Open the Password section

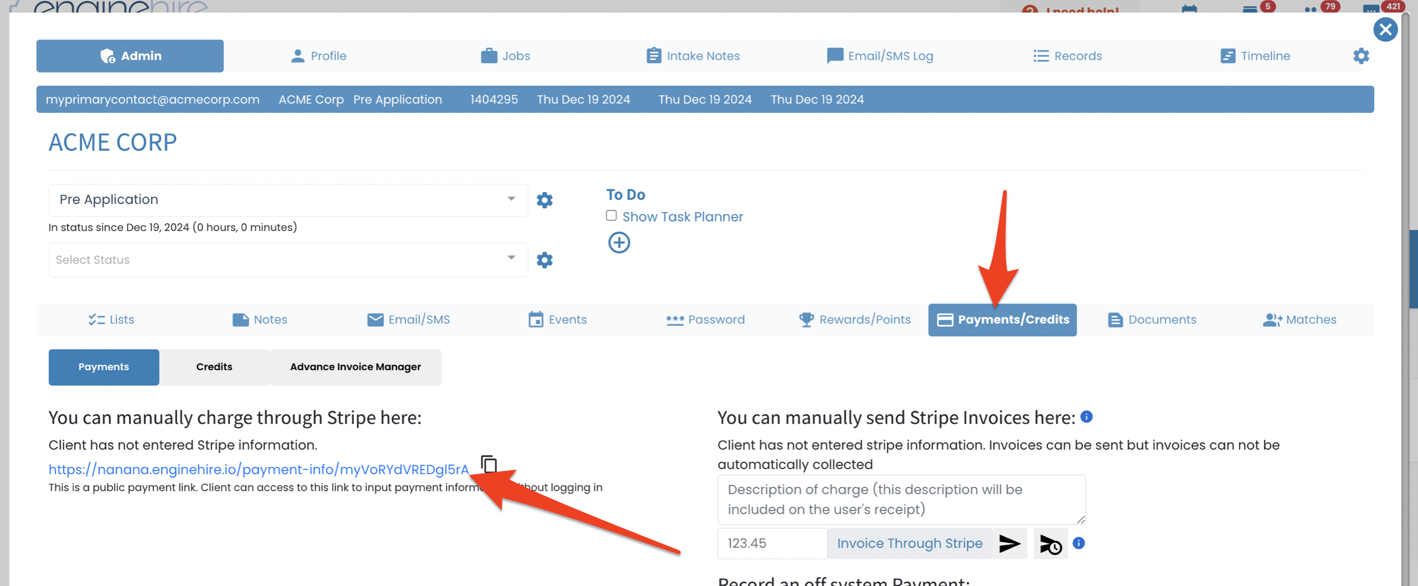coord(705,320)
